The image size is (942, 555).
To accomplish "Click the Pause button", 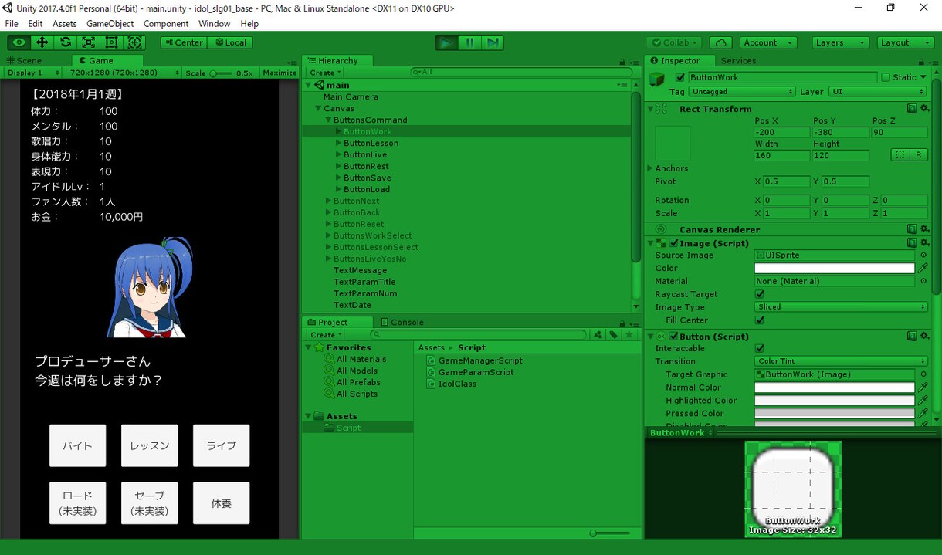I will pyautogui.click(x=469, y=42).
